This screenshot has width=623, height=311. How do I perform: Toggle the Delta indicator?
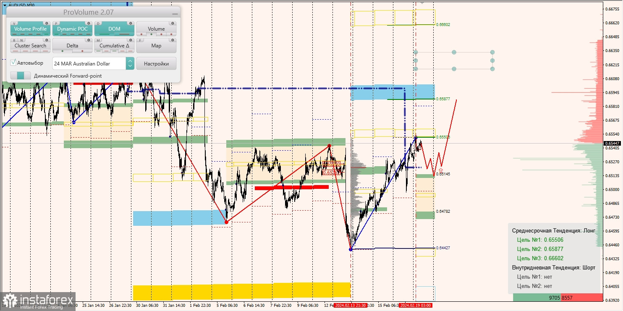[72, 46]
